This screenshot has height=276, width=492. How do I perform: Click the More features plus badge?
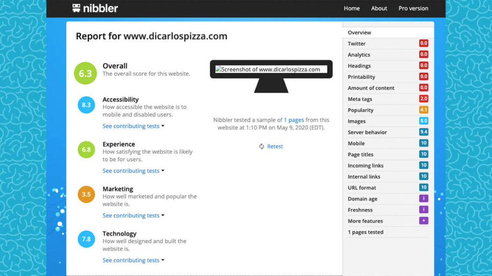pyautogui.click(x=423, y=221)
